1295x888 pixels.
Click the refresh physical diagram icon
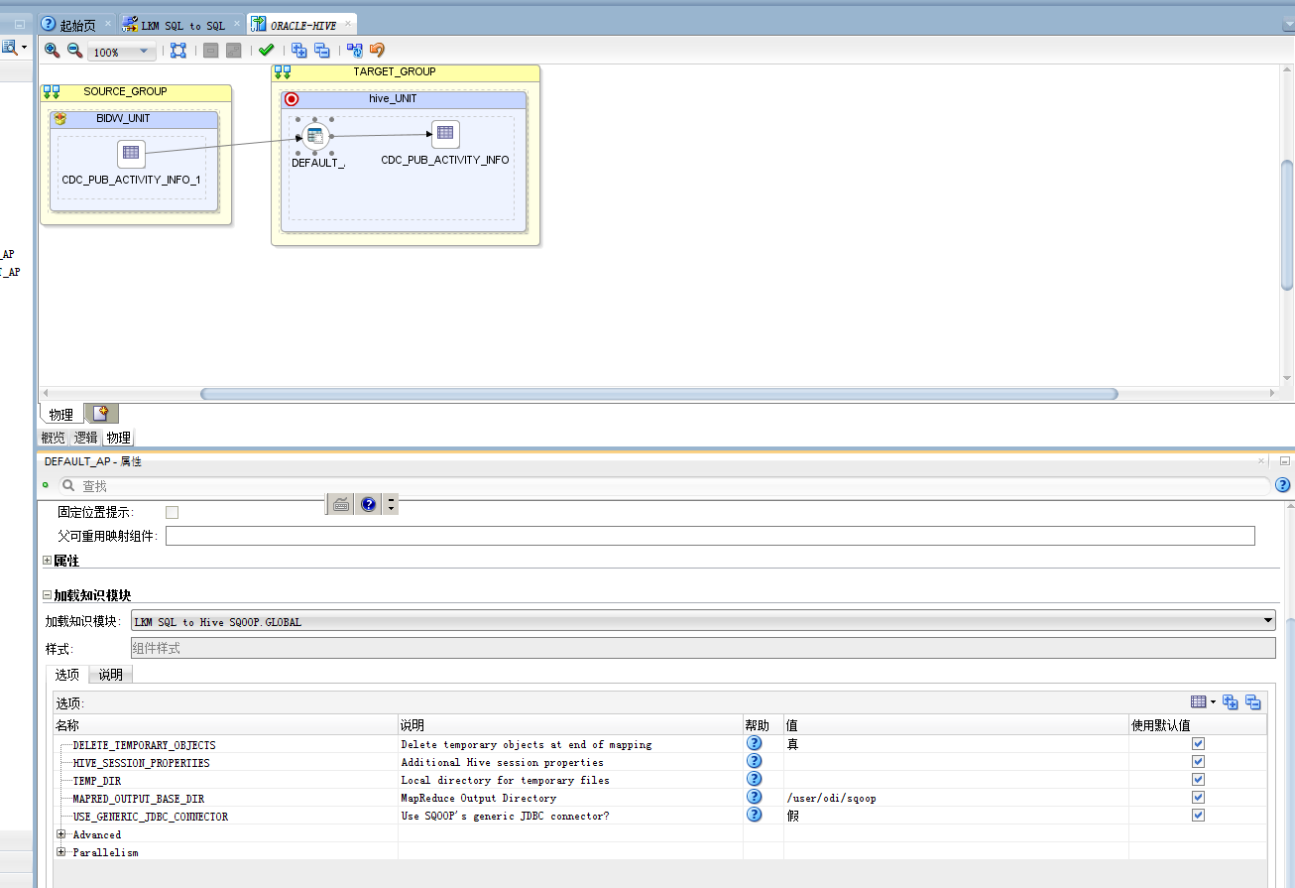tap(354, 51)
